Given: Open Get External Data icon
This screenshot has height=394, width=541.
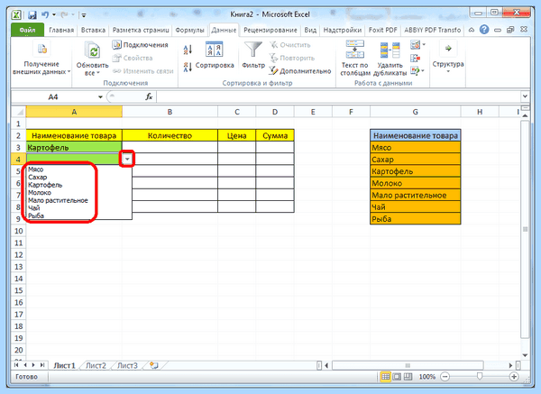Looking at the screenshot, I should point(41,49).
